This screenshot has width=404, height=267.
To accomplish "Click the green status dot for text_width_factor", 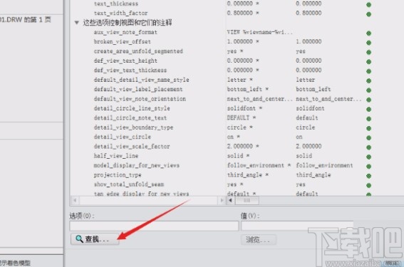I will [368, 14].
